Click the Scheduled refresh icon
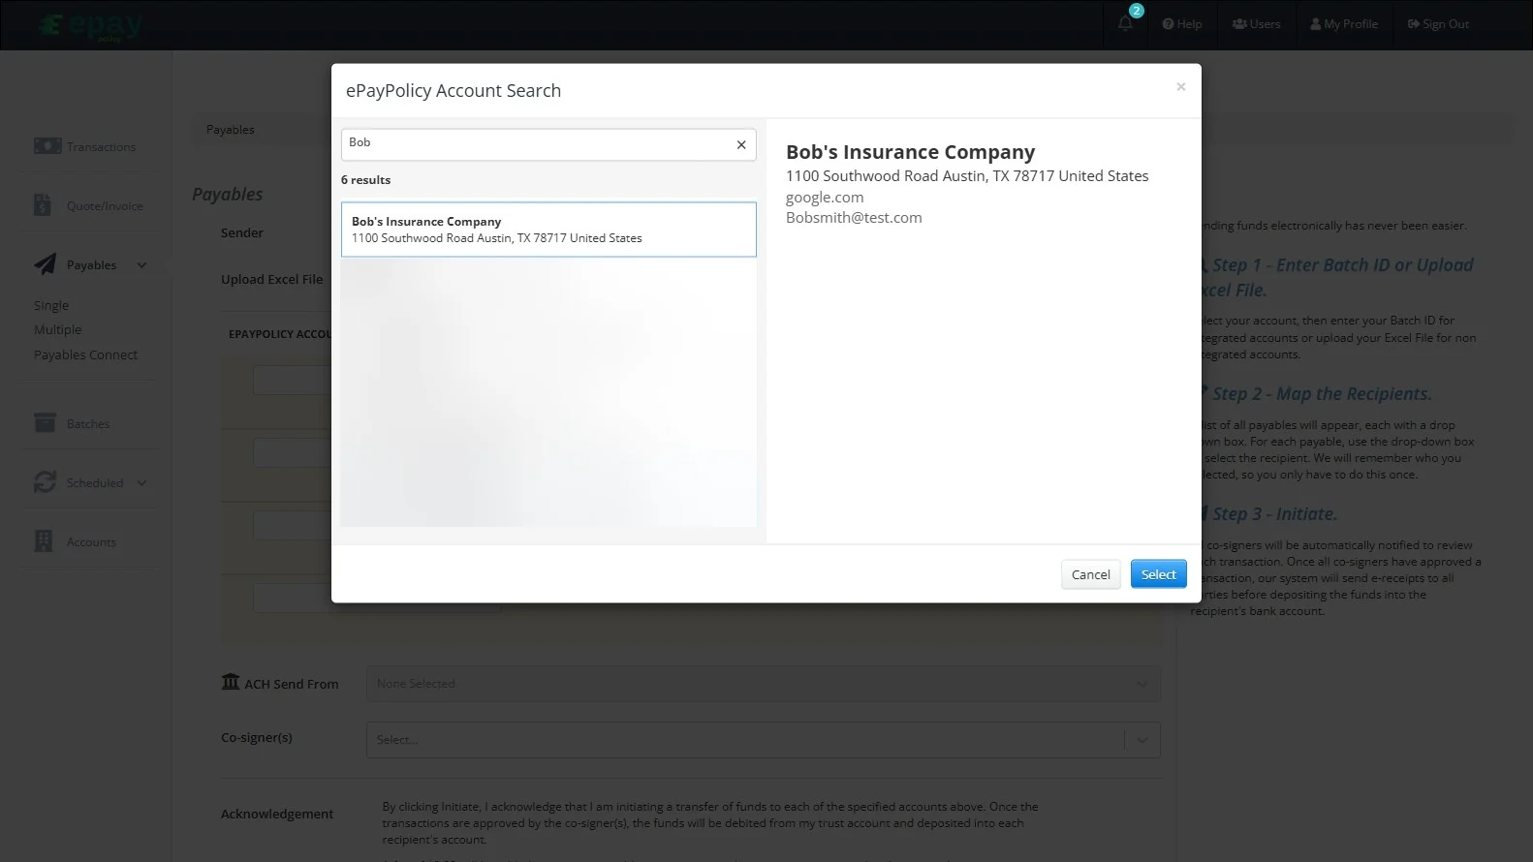Screen dimensions: 1533x862 click(x=45, y=482)
